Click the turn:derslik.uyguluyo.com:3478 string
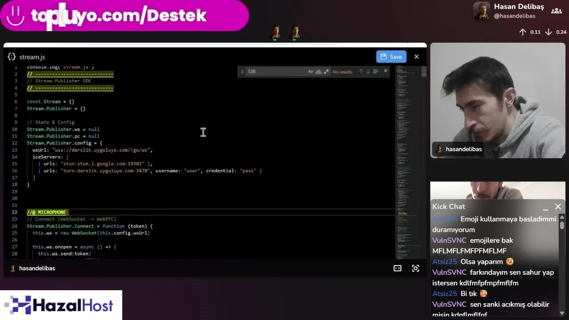Viewport: 569px width, 320px height. (105, 171)
